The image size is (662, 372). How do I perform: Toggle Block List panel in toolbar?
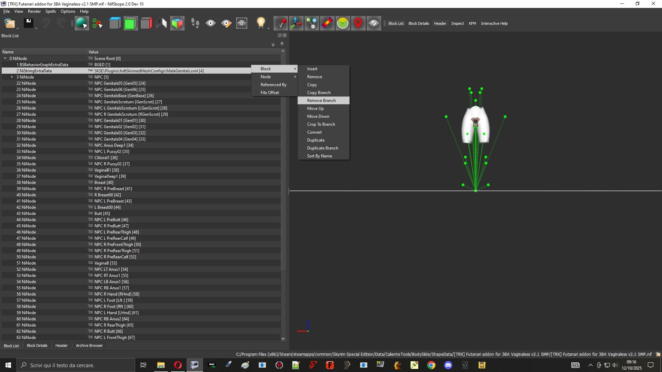point(396,23)
